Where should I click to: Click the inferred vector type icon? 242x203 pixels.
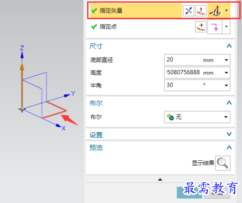pyautogui.click(x=215, y=11)
